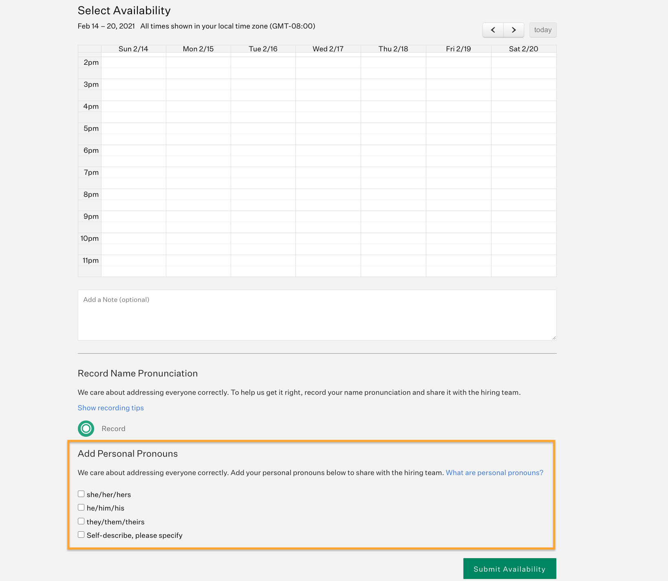Click the 5pm slot on Thu 2/18

393,128
